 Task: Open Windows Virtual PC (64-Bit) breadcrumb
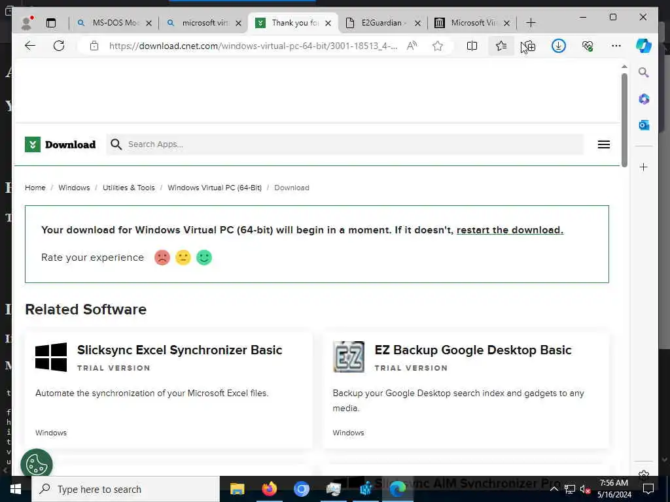pyautogui.click(x=215, y=188)
